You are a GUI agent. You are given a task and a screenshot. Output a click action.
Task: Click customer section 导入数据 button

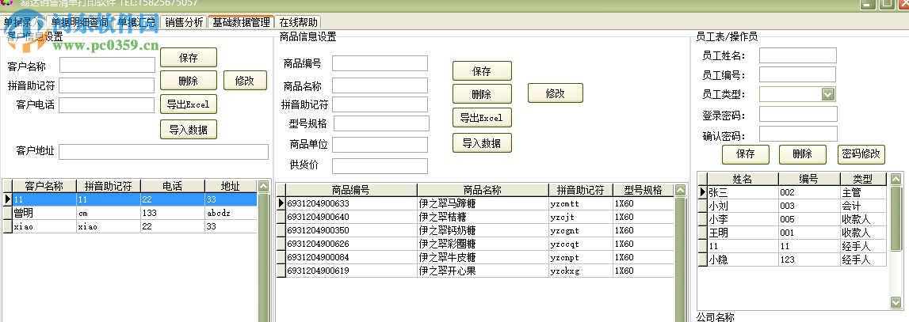[189, 129]
